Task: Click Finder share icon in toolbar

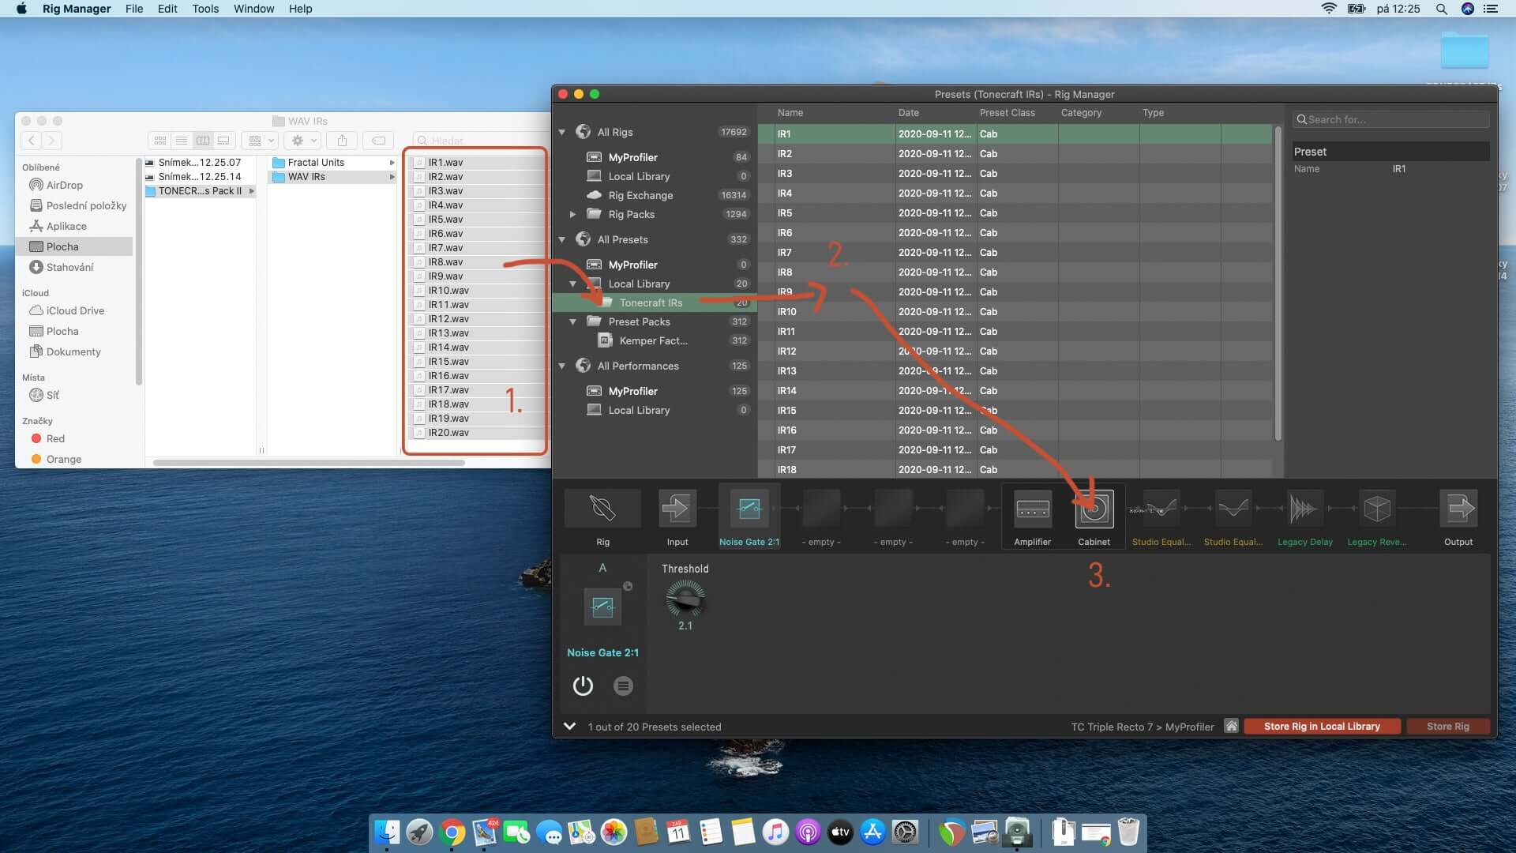Action: pyautogui.click(x=342, y=141)
